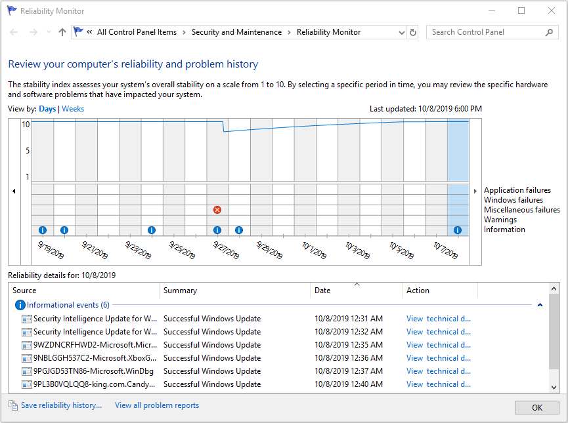Click the details list scrollbar down arrow
This screenshot has width=568, height=423.
(554, 387)
